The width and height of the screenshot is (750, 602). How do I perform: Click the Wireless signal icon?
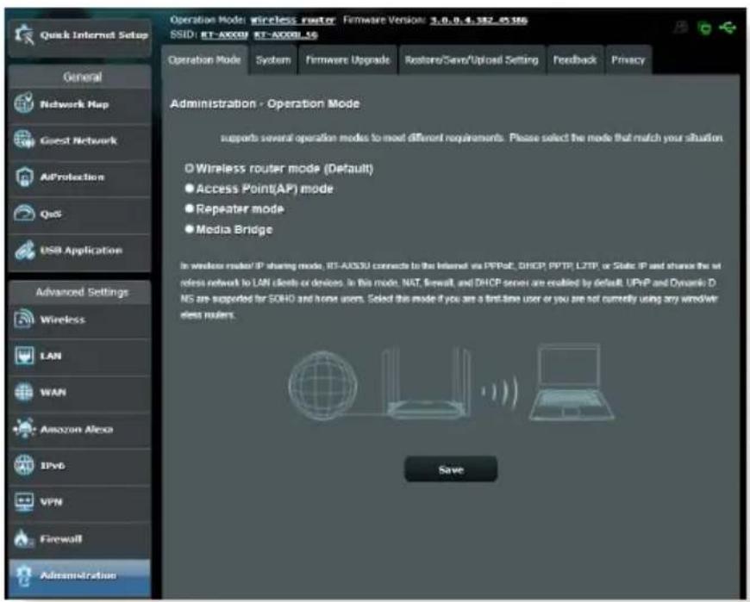click(x=24, y=320)
